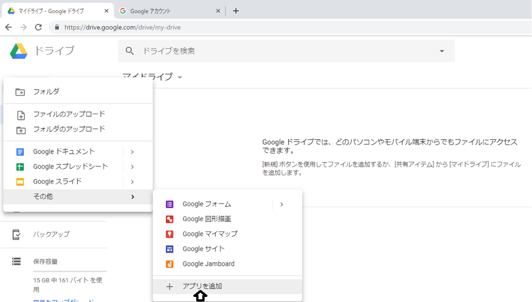
Task: Click the 15 GB 中 161 バイト usage text
Action: pyautogui.click(x=67, y=284)
